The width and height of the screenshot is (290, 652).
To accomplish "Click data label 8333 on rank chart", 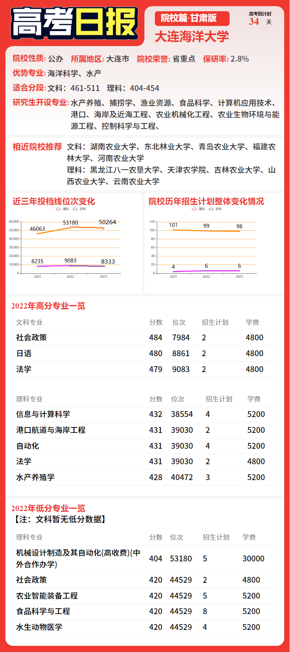I will pyautogui.click(x=108, y=262).
